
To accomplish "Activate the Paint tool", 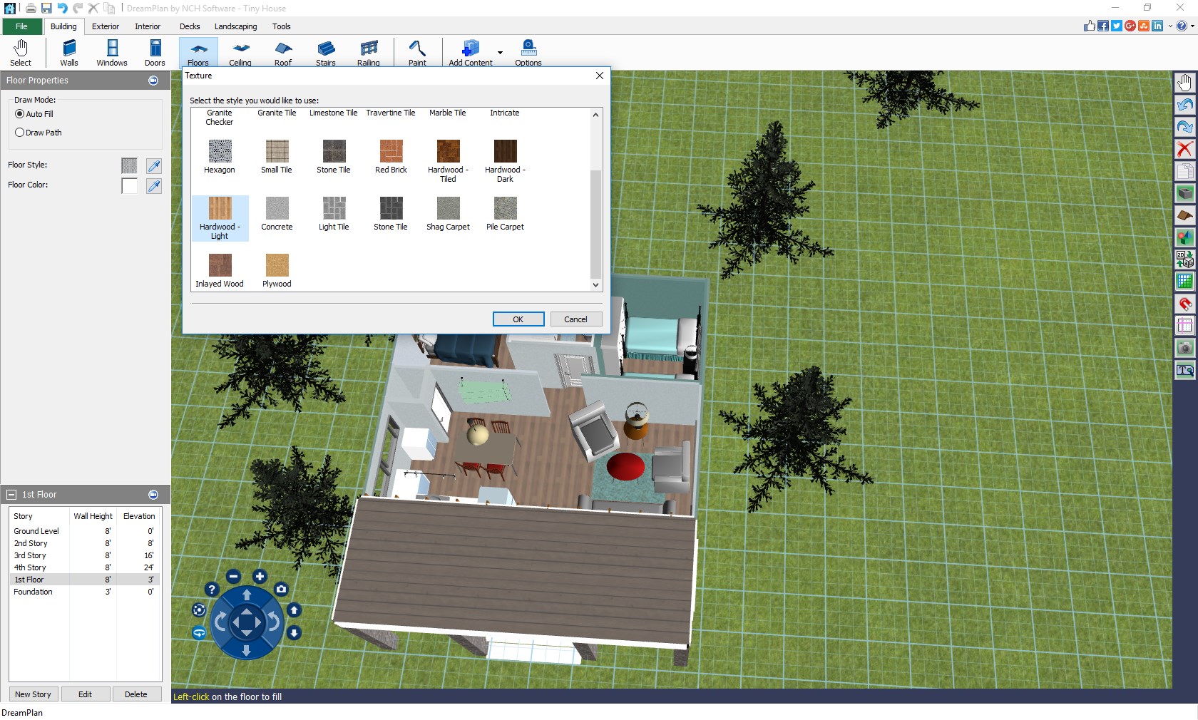I will [417, 52].
